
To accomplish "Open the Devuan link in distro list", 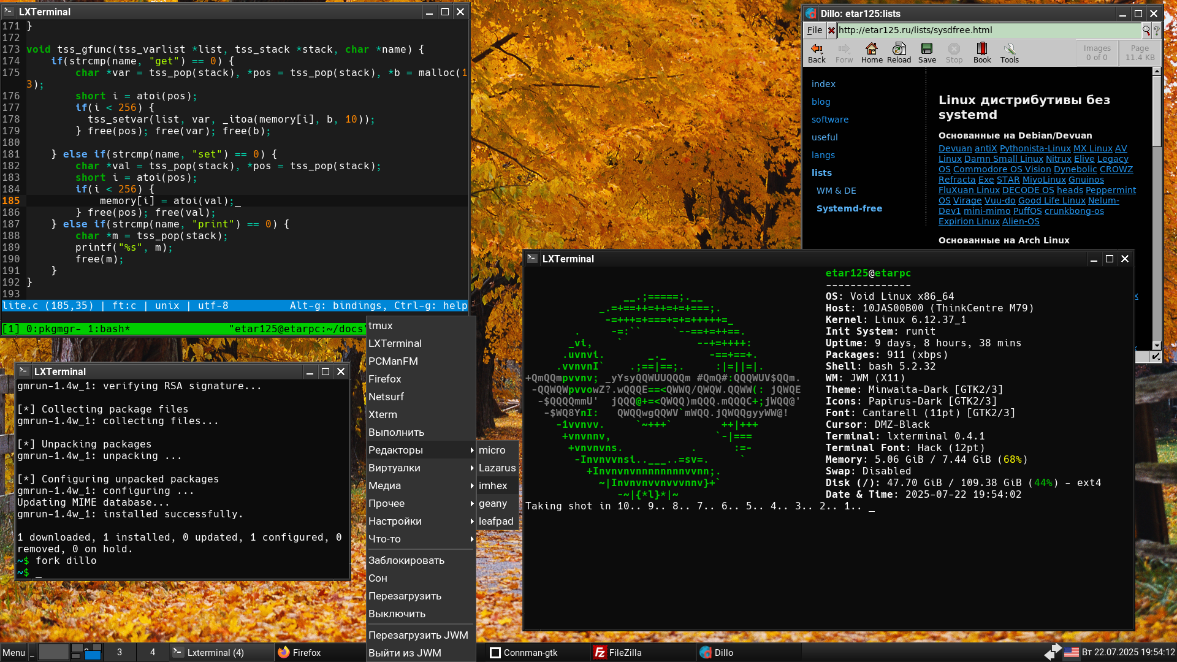I will click(954, 148).
